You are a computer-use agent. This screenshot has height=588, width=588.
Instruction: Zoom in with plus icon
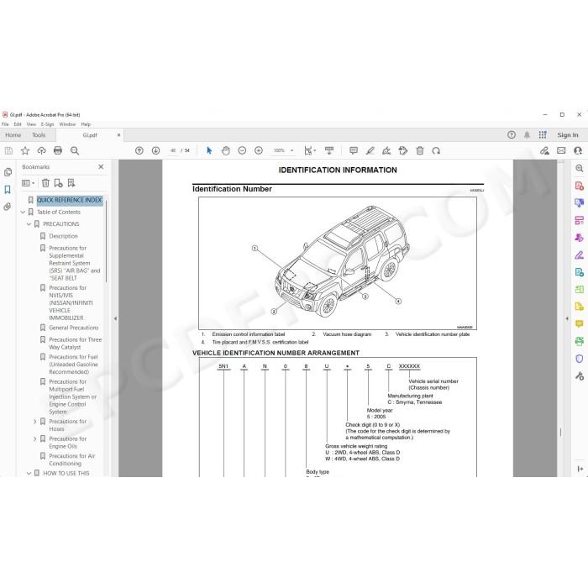259,150
